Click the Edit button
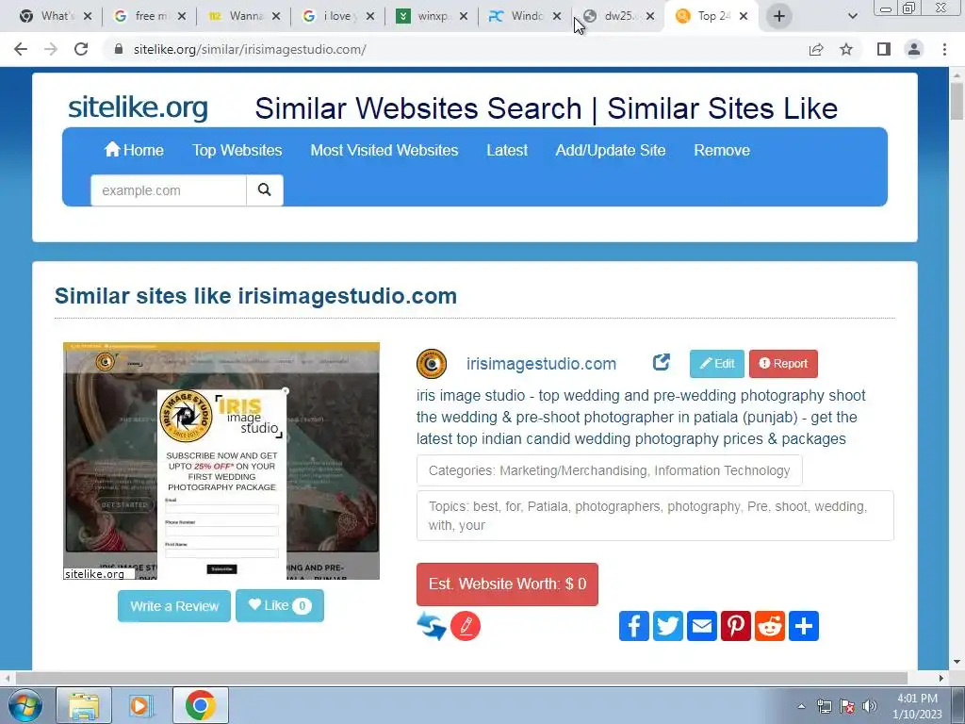This screenshot has width=965, height=724. [717, 363]
